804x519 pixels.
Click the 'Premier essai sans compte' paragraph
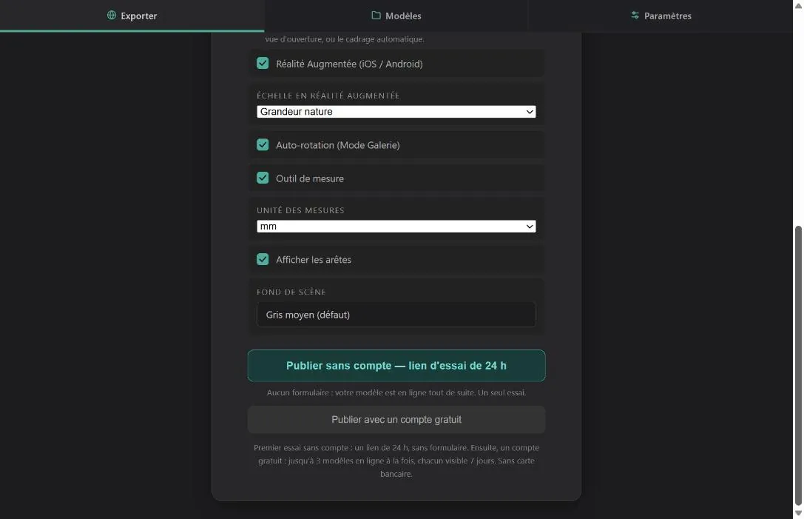396,461
